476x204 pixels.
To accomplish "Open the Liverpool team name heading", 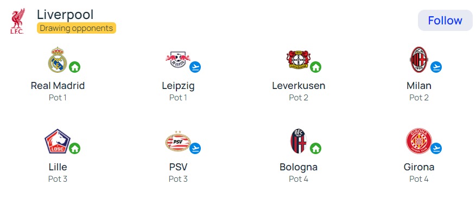I will coord(65,15).
